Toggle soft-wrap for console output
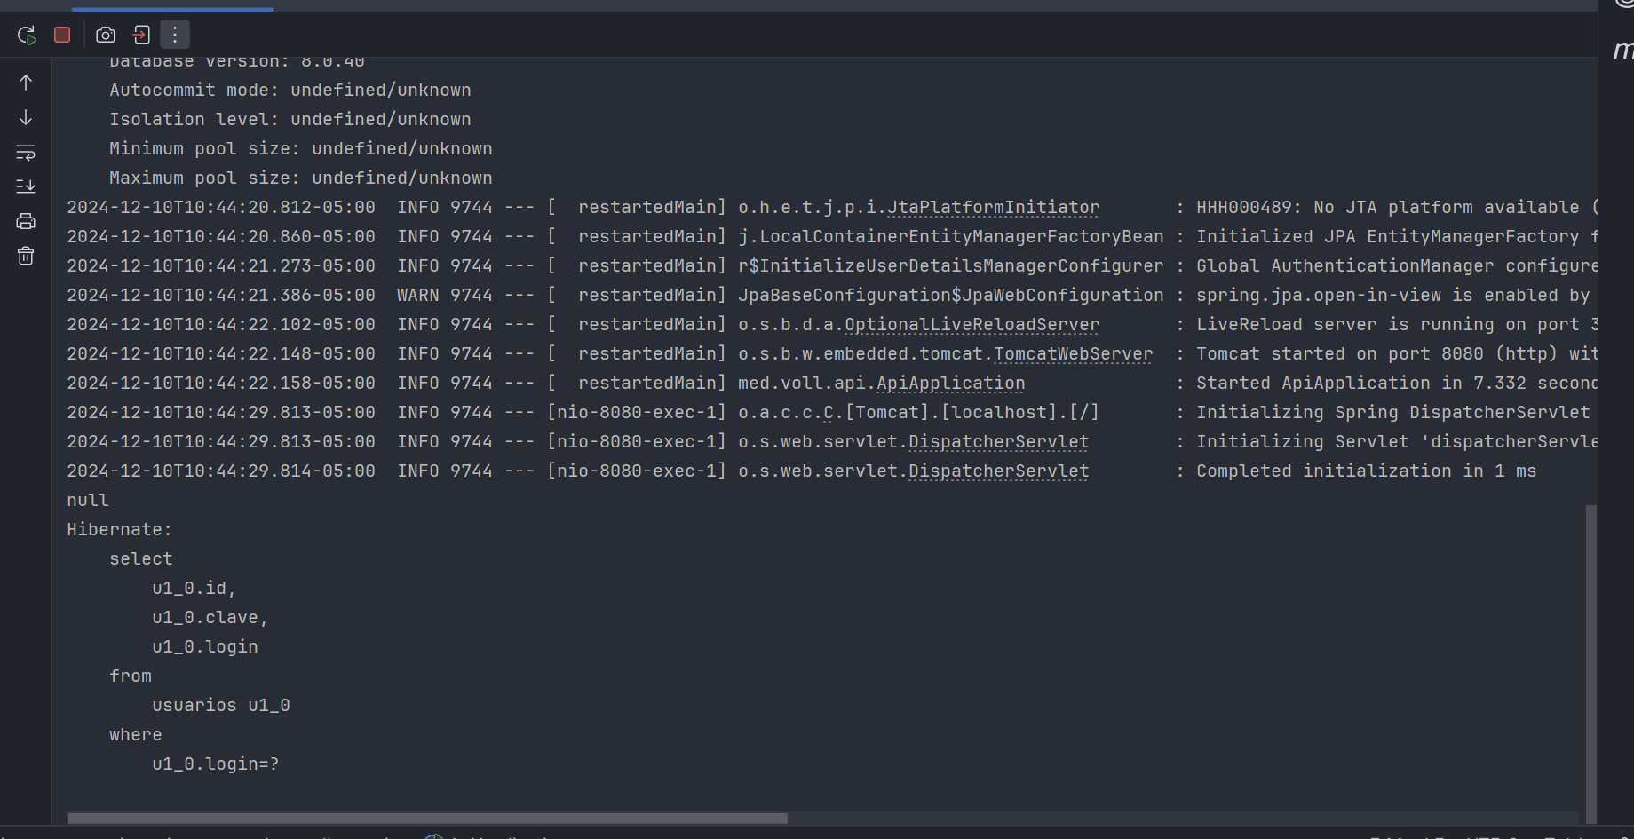This screenshot has width=1634, height=839. pyautogui.click(x=26, y=152)
